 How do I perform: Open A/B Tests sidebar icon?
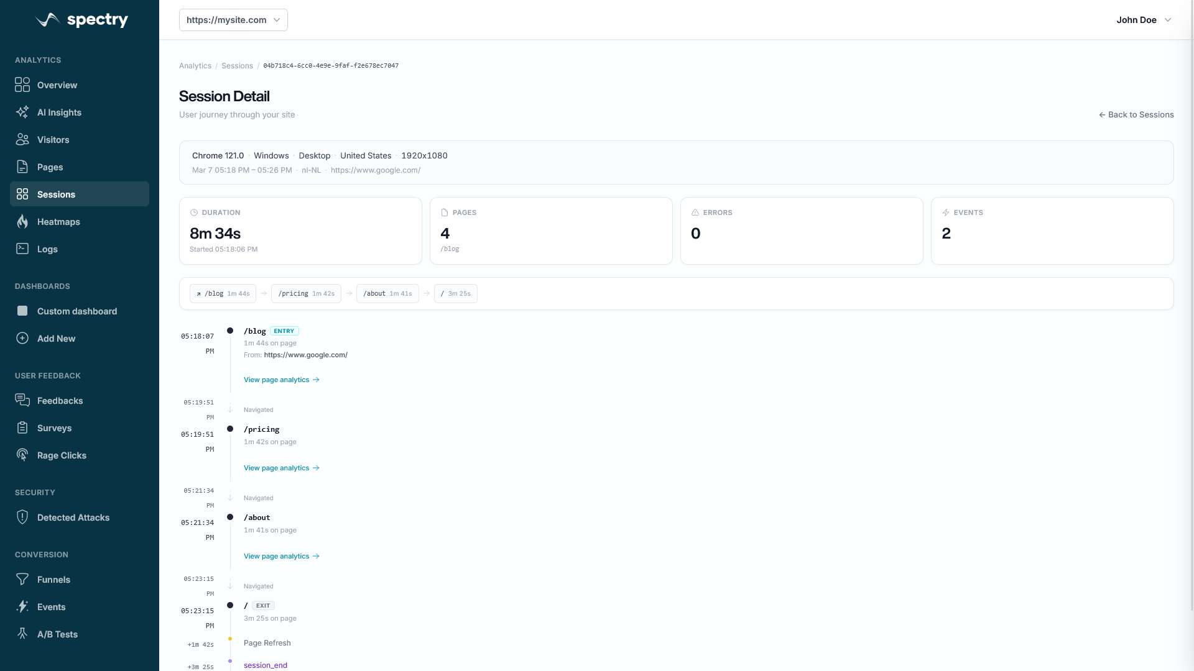(x=22, y=634)
